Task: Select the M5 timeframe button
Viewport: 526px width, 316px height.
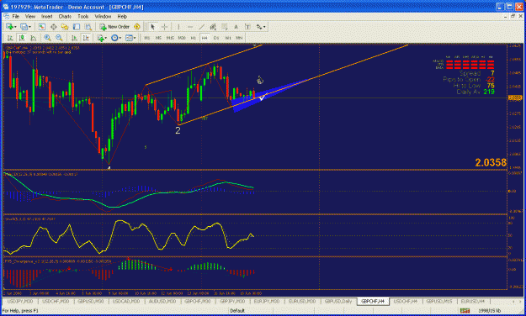Action: pyautogui.click(x=158, y=38)
